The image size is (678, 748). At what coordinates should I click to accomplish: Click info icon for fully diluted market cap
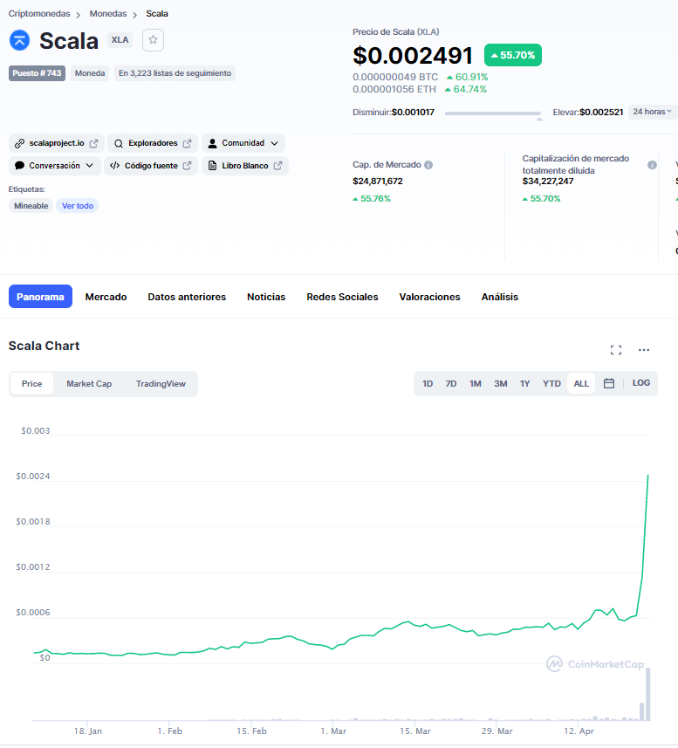[652, 165]
